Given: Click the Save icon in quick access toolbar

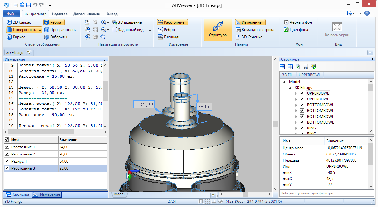Looking at the screenshot, I should tap(28, 5).
